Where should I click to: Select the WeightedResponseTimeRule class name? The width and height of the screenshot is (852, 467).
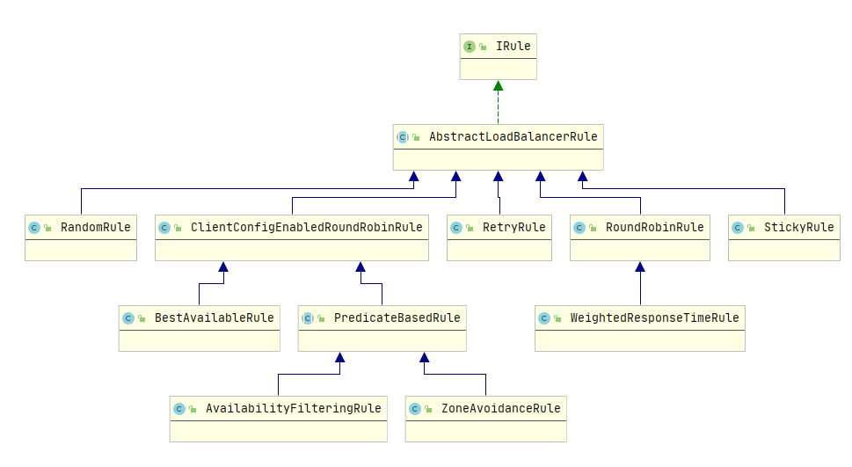click(655, 317)
